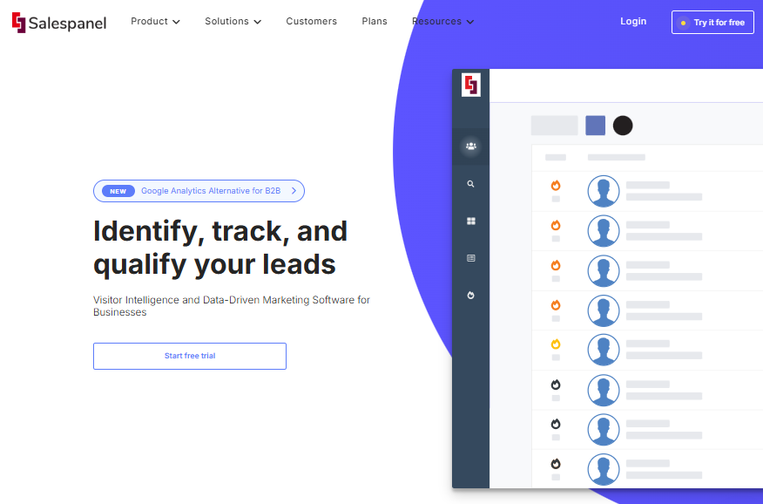Screen dimensions: 763x504
Task: Expand the Product dropdown
Action: [x=155, y=21]
